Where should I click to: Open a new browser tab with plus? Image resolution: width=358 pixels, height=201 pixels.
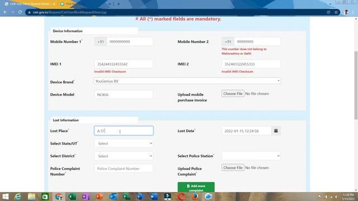(118, 4)
